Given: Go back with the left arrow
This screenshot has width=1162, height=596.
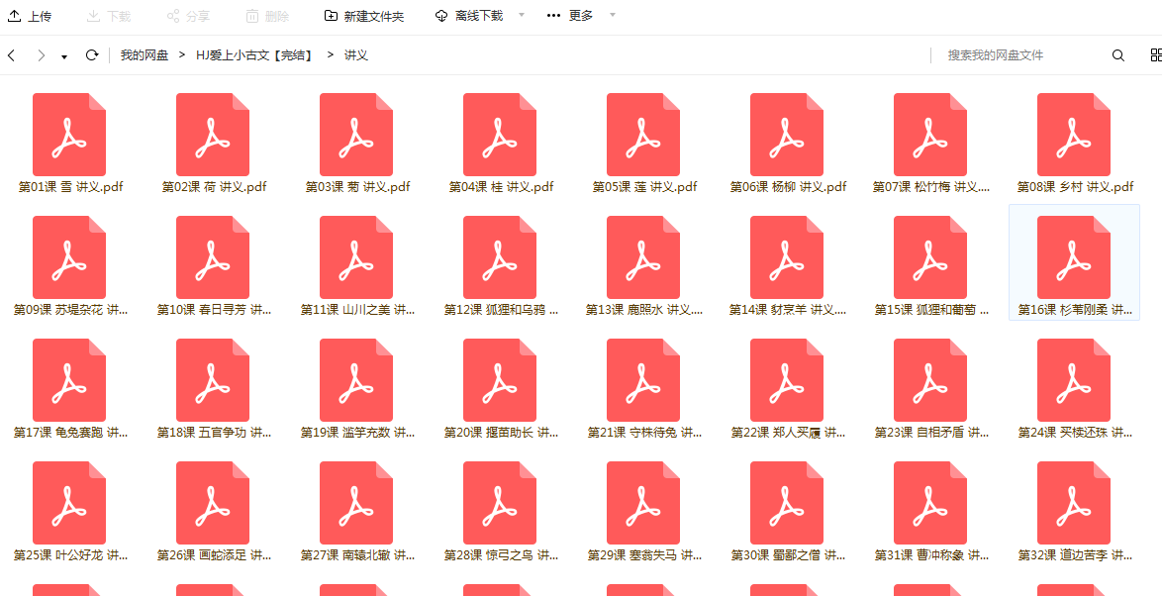Looking at the screenshot, I should point(11,54).
